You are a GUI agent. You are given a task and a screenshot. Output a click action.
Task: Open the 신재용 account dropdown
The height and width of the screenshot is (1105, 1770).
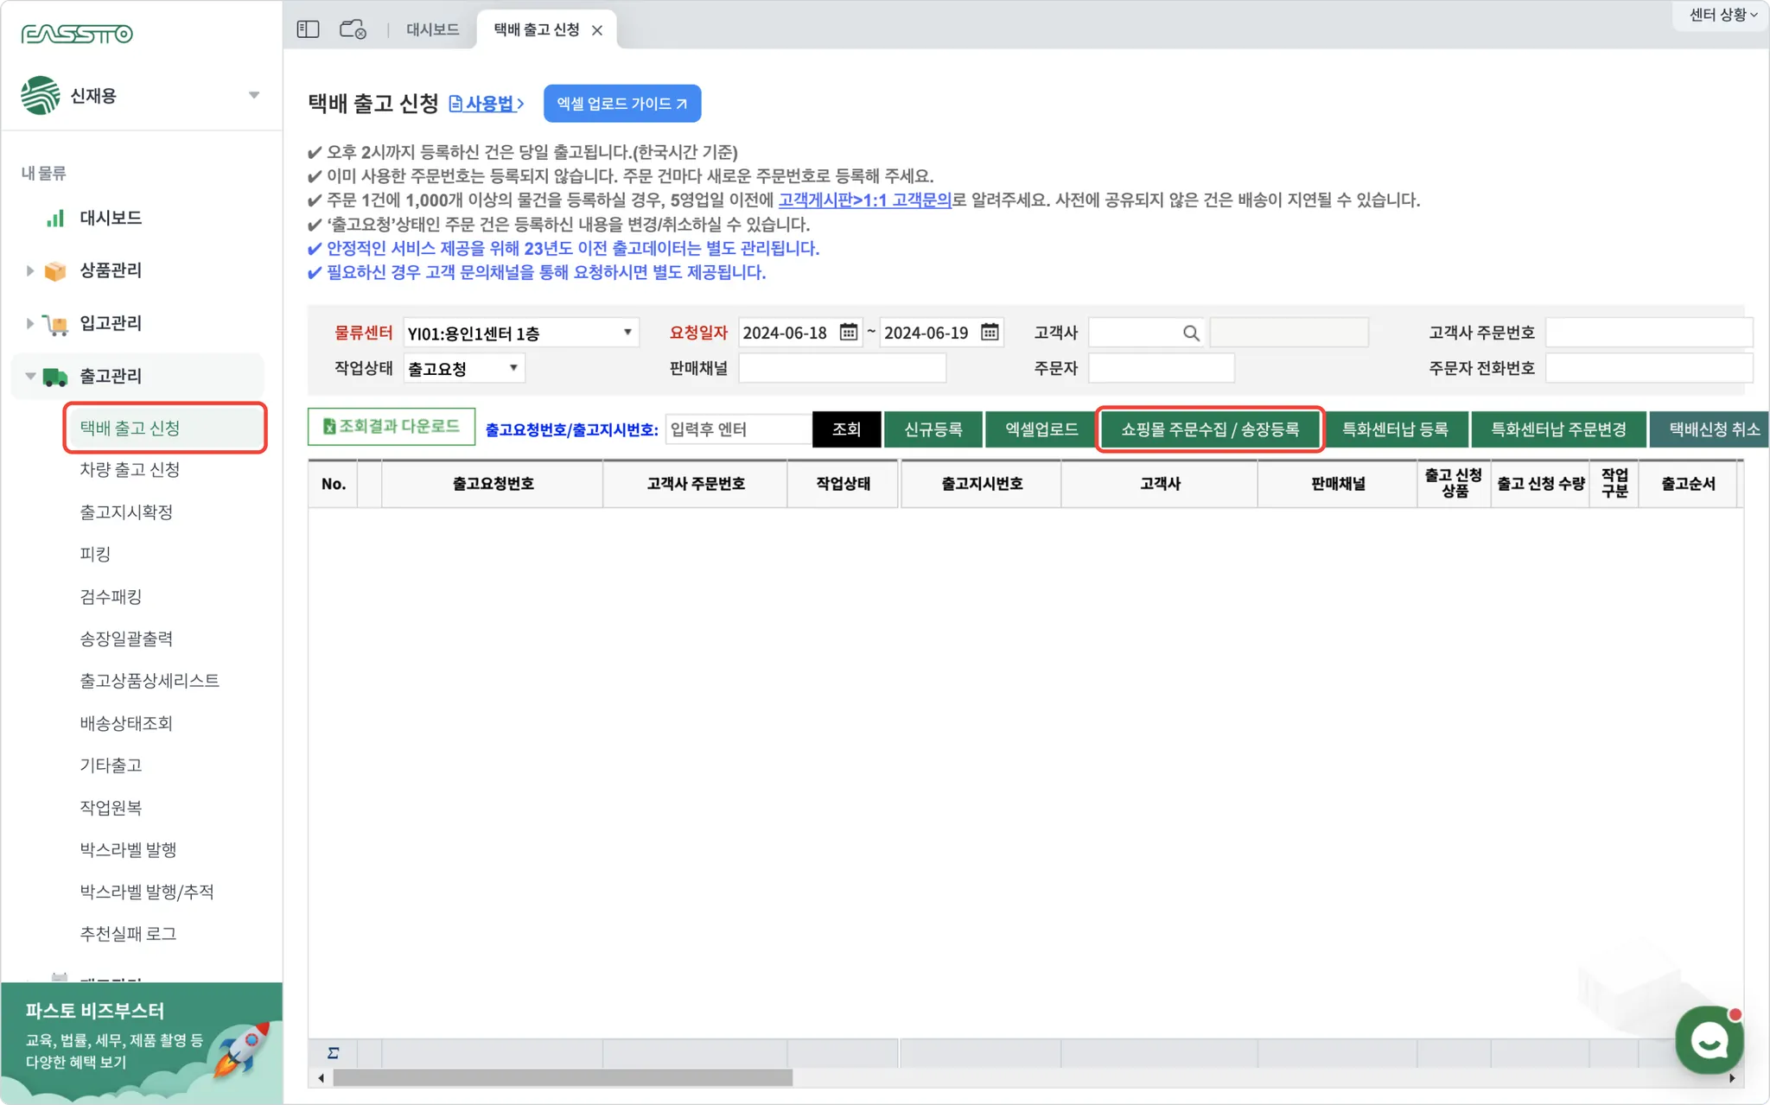pos(254,95)
